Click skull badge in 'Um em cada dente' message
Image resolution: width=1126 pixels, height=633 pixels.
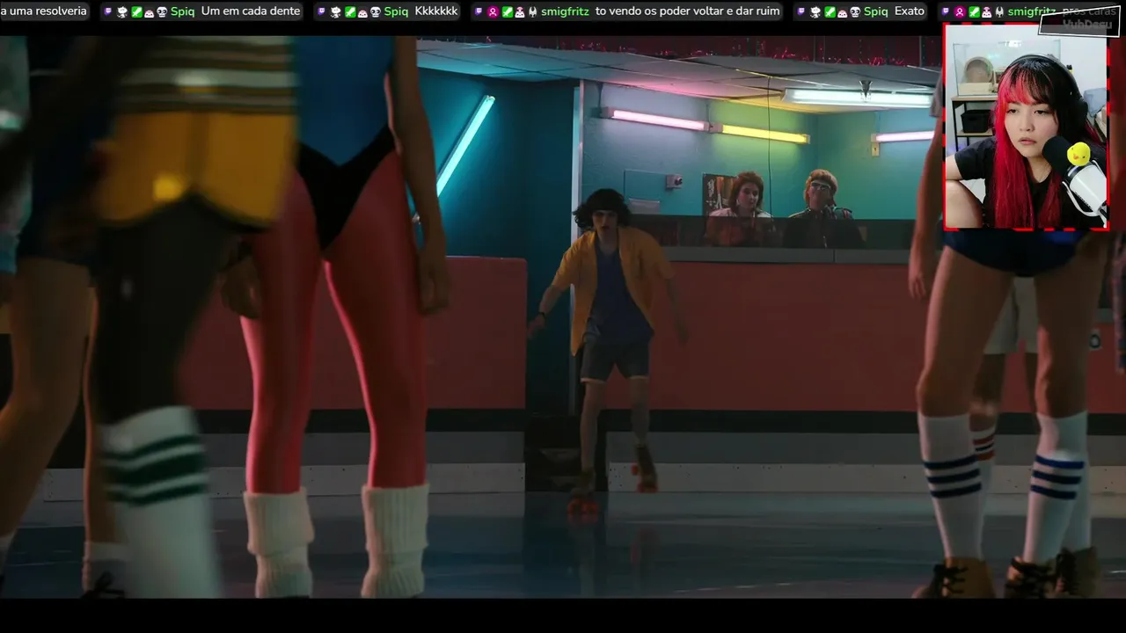[162, 11]
